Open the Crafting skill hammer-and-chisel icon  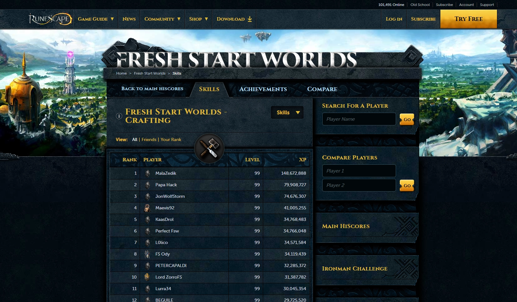pyautogui.click(x=209, y=148)
